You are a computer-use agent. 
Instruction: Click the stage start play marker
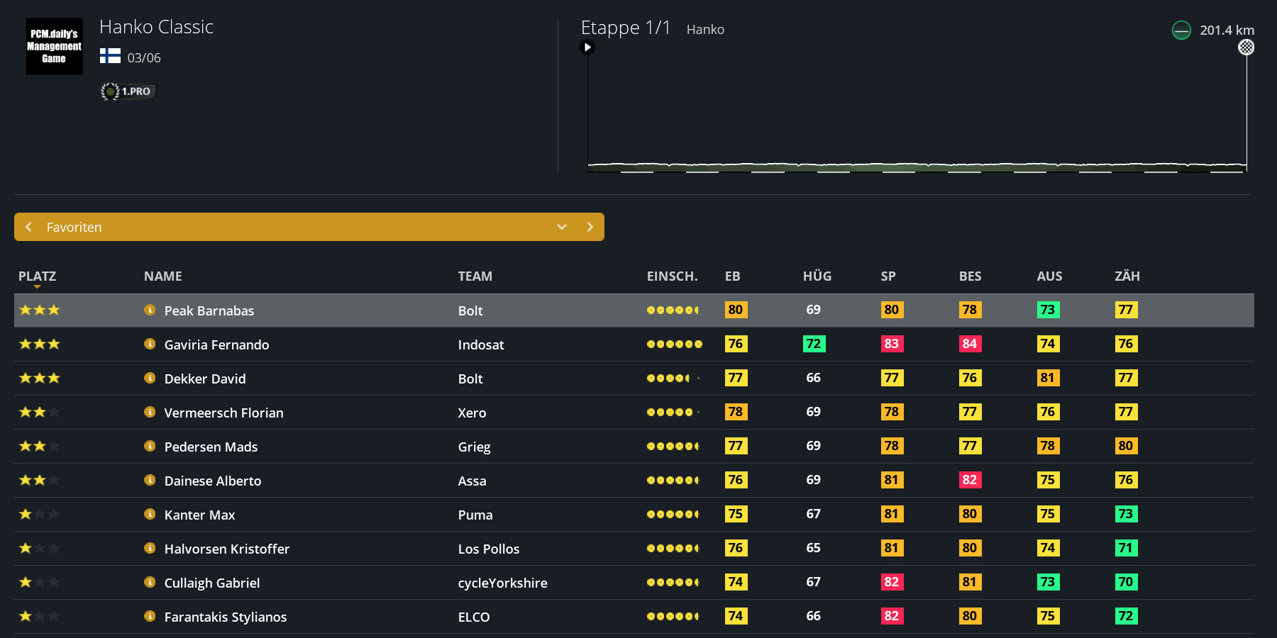587,47
